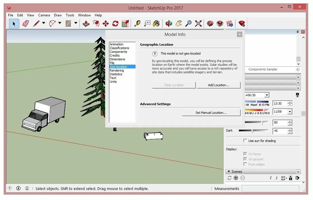Viewport: 313px width, 200px height.
Task: Activate the Paint Bucket tool
Action: (156, 24)
